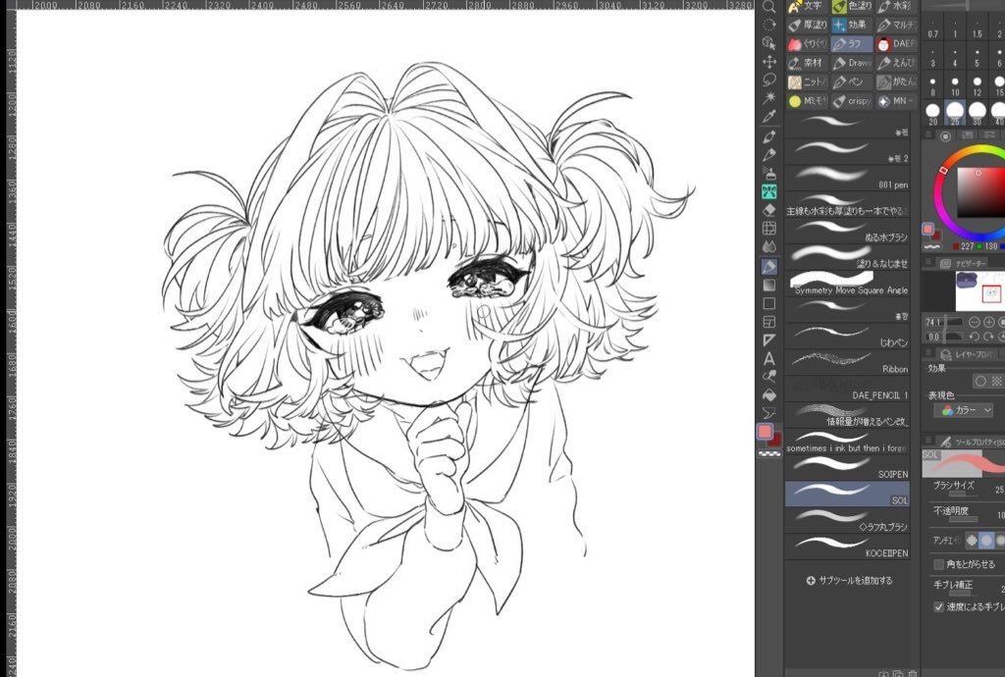Toggle the border effect circle button
Image resolution: width=1005 pixels, height=677 pixels.
click(980, 381)
